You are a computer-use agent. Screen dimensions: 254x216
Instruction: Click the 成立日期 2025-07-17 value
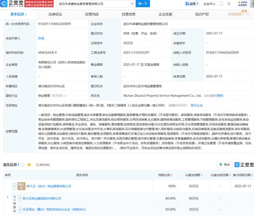point(214,33)
